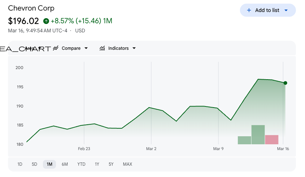Click the Feb 23 axis label
The width and height of the screenshot is (305, 177).
(x=84, y=149)
